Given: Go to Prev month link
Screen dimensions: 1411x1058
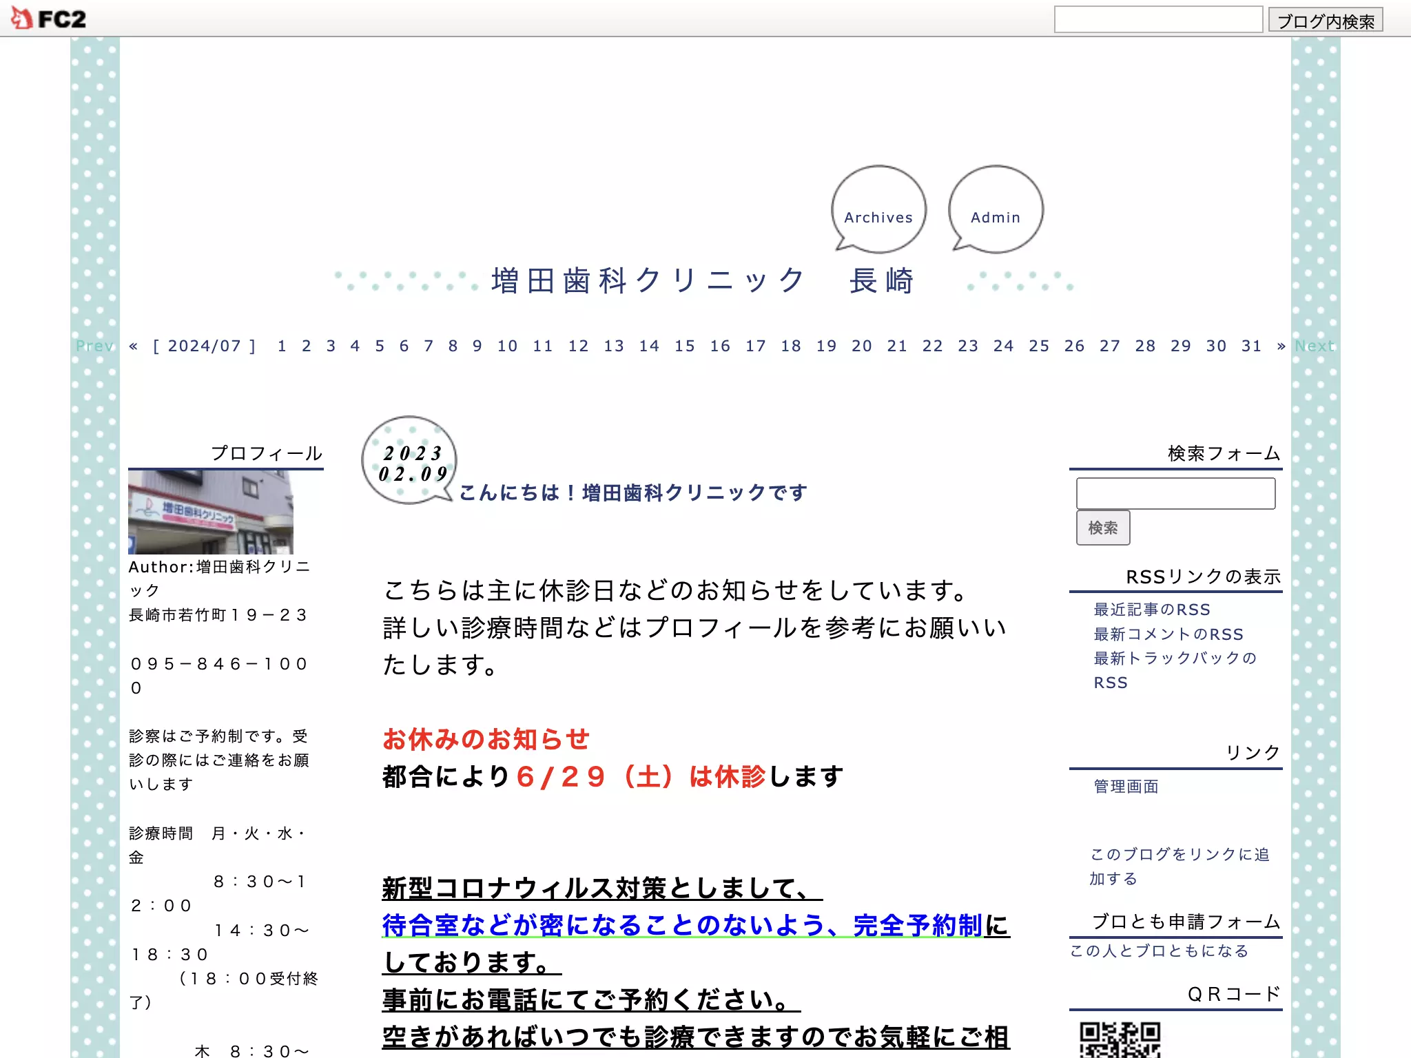Looking at the screenshot, I should tap(95, 346).
